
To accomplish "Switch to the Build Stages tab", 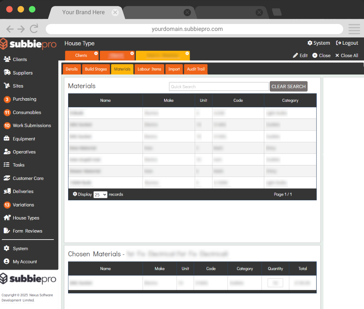I will click(96, 69).
